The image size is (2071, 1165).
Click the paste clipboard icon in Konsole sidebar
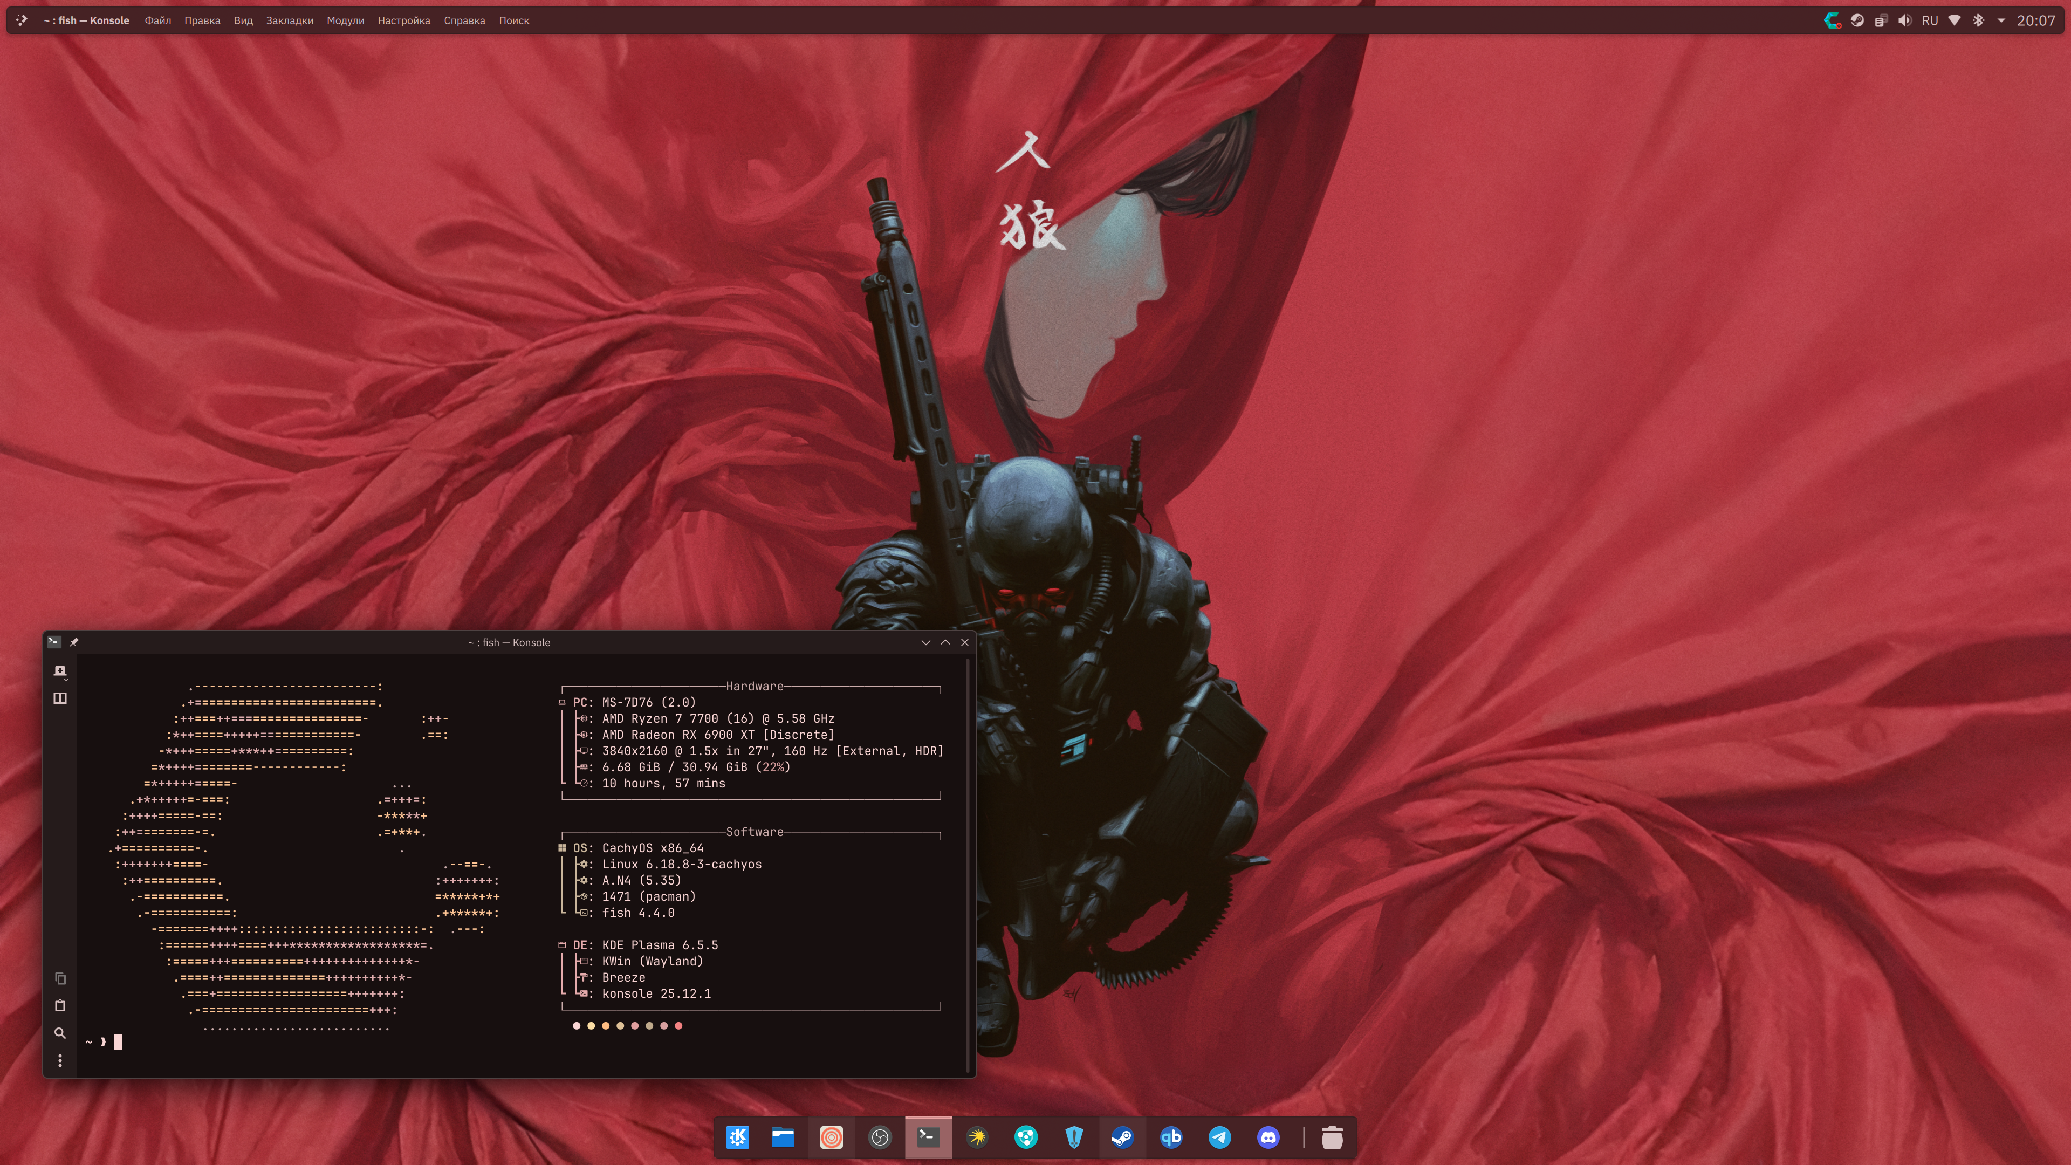coord(59,1006)
